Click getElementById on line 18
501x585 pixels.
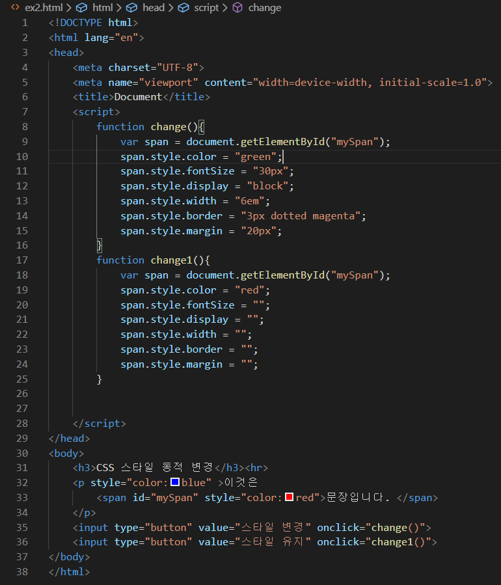(x=282, y=275)
